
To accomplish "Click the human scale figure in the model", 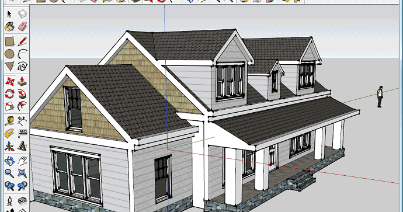I will click(x=380, y=97).
